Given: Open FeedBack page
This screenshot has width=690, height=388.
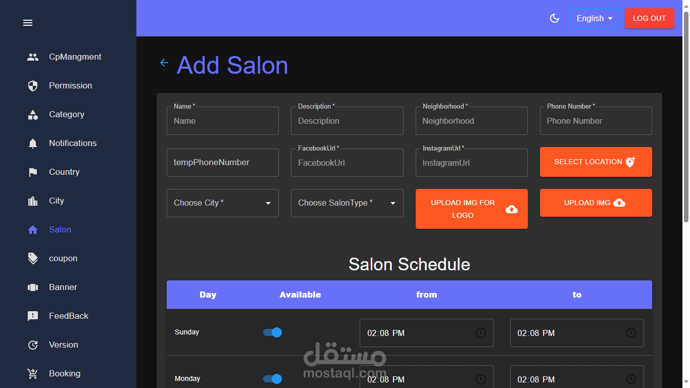Looking at the screenshot, I should point(68,316).
